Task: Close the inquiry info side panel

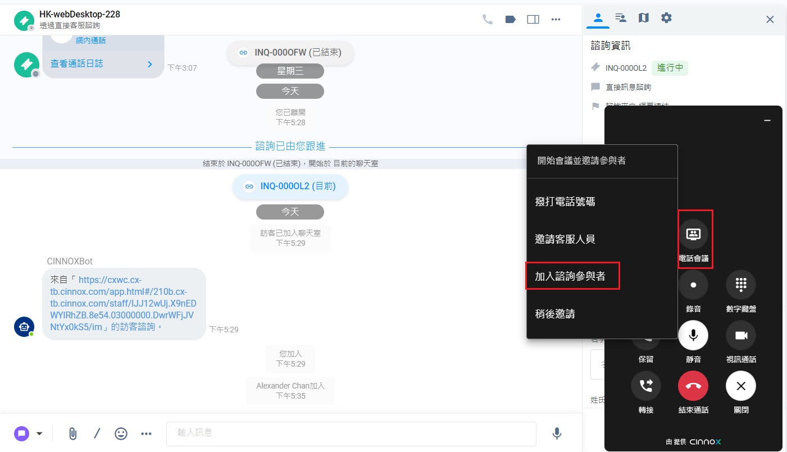Action: [770, 20]
